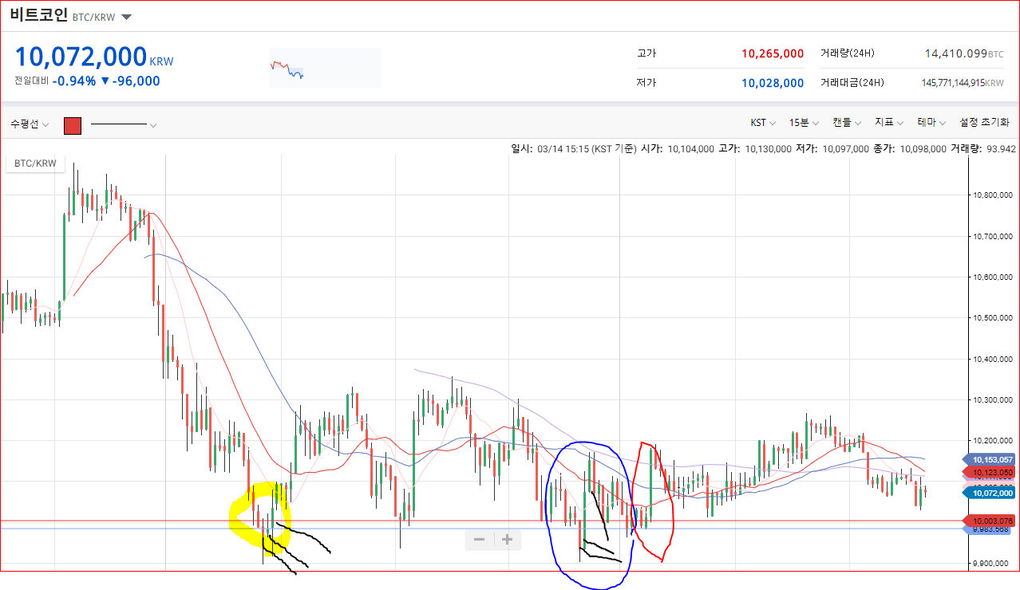Click the 10,072,000 KRW headline price
The width and height of the screenshot is (1020, 590).
(94, 57)
